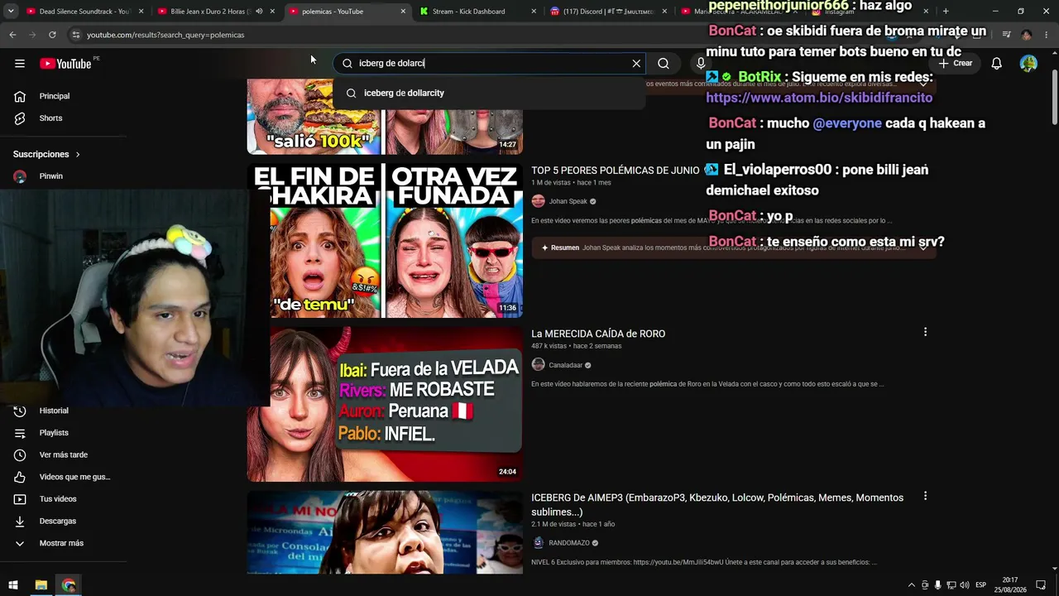Open the La MERECIDA CAÍDA de RORO title
This screenshot has height=596, width=1059.
(x=598, y=334)
